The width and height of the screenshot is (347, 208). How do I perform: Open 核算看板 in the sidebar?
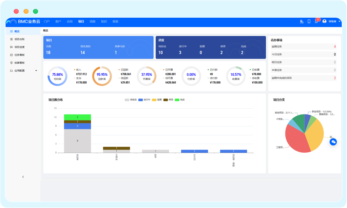(19, 63)
